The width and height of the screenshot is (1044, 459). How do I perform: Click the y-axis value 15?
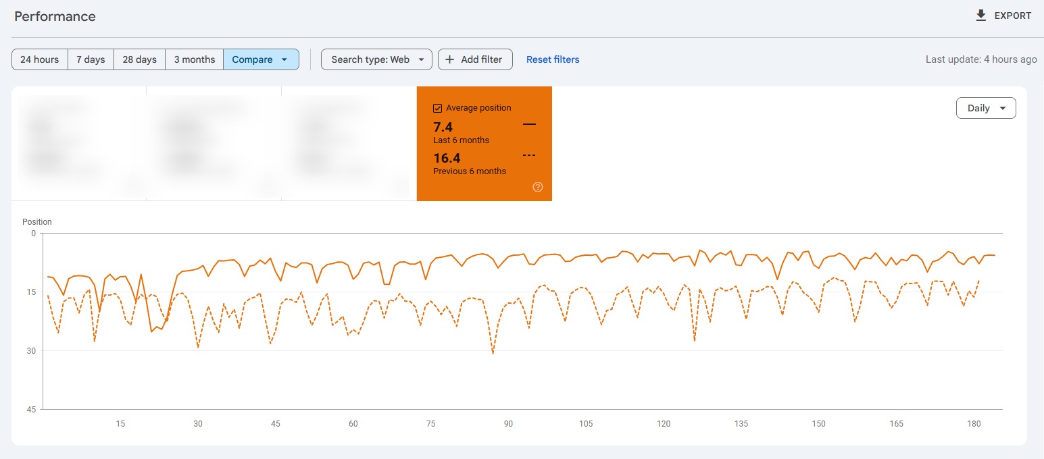click(32, 292)
